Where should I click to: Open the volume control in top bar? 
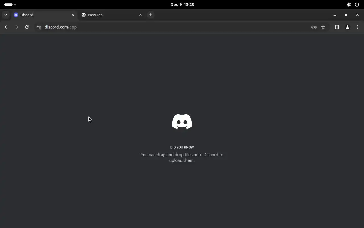pyautogui.click(x=349, y=5)
